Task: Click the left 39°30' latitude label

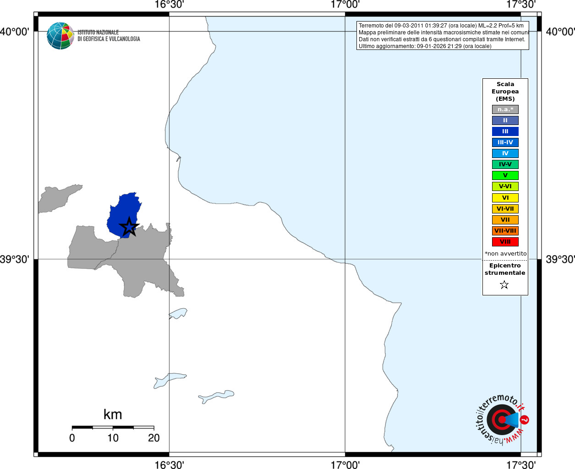Action: 15,260
